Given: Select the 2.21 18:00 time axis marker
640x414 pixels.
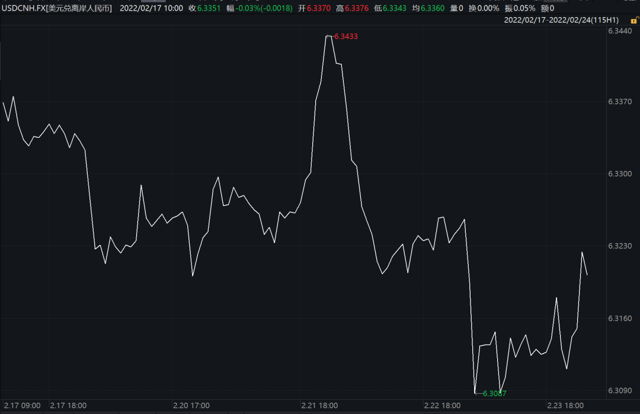Looking at the screenshot, I should coord(319,406).
